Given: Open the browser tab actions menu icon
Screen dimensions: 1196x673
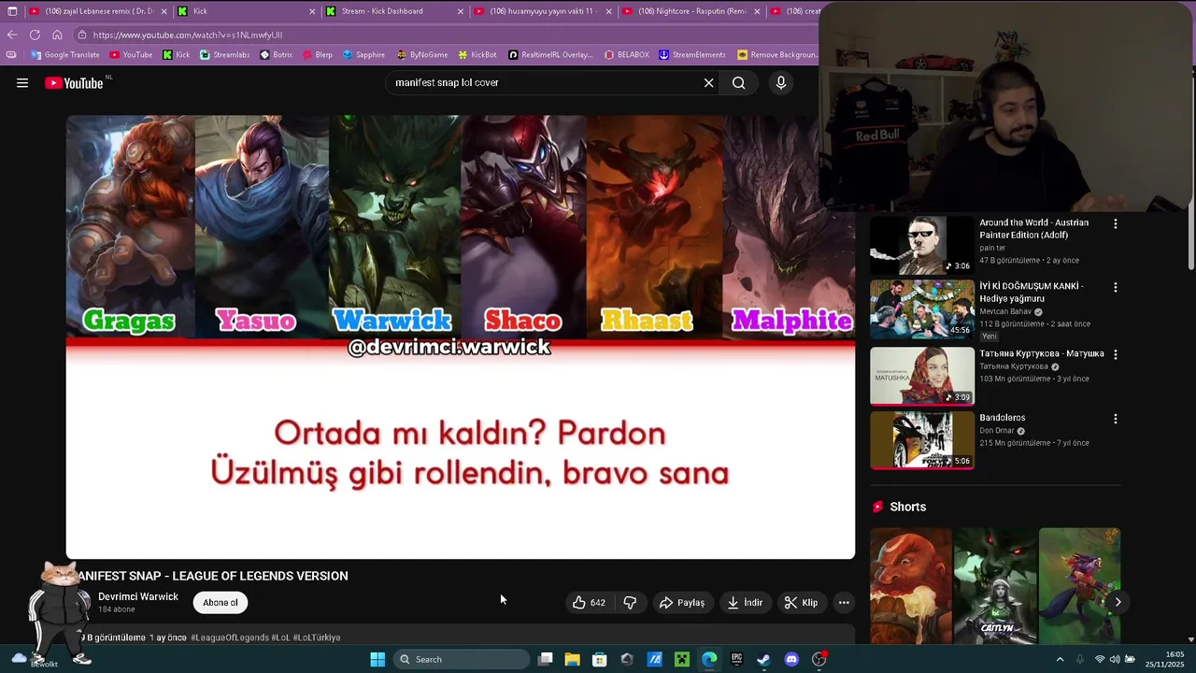Looking at the screenshot, I should pos(12,11).
